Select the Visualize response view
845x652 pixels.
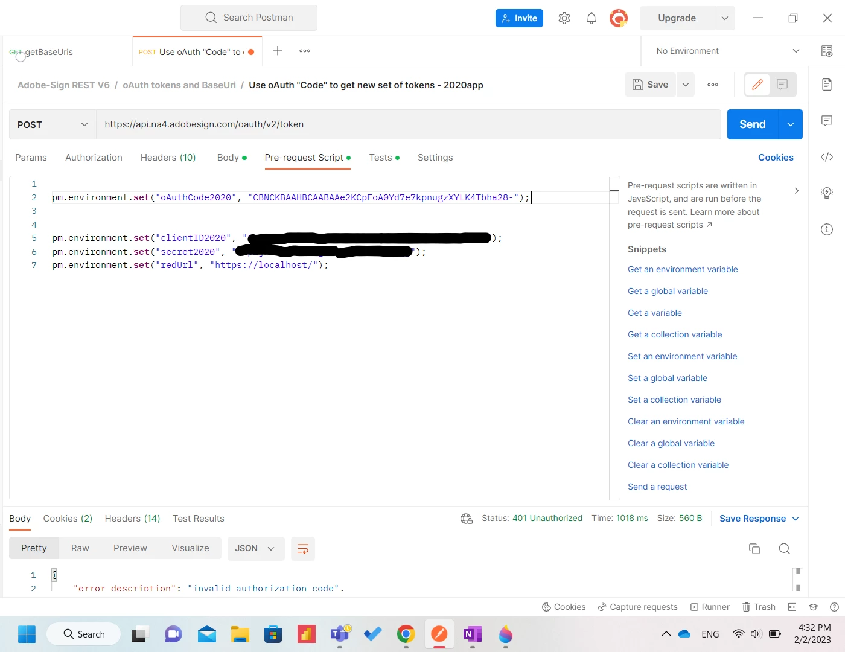(x=190, y=548)
